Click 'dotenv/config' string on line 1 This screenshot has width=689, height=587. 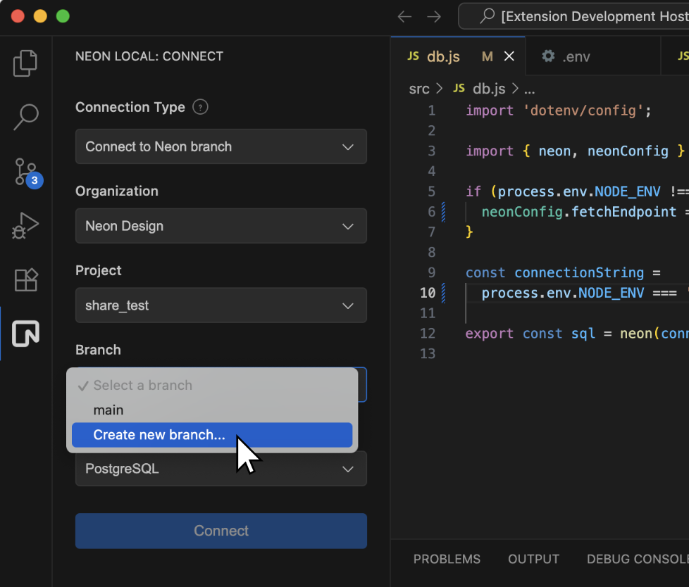click(x=583, y=111)
